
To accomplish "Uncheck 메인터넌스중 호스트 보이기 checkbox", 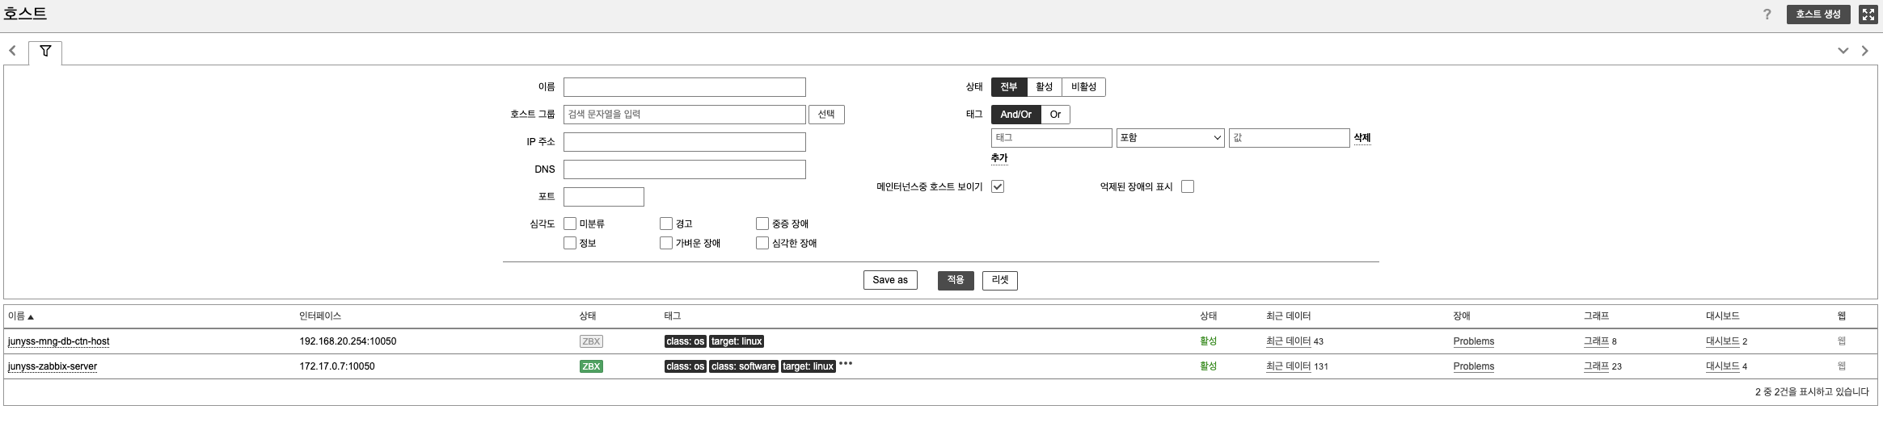I will point(998,186).
